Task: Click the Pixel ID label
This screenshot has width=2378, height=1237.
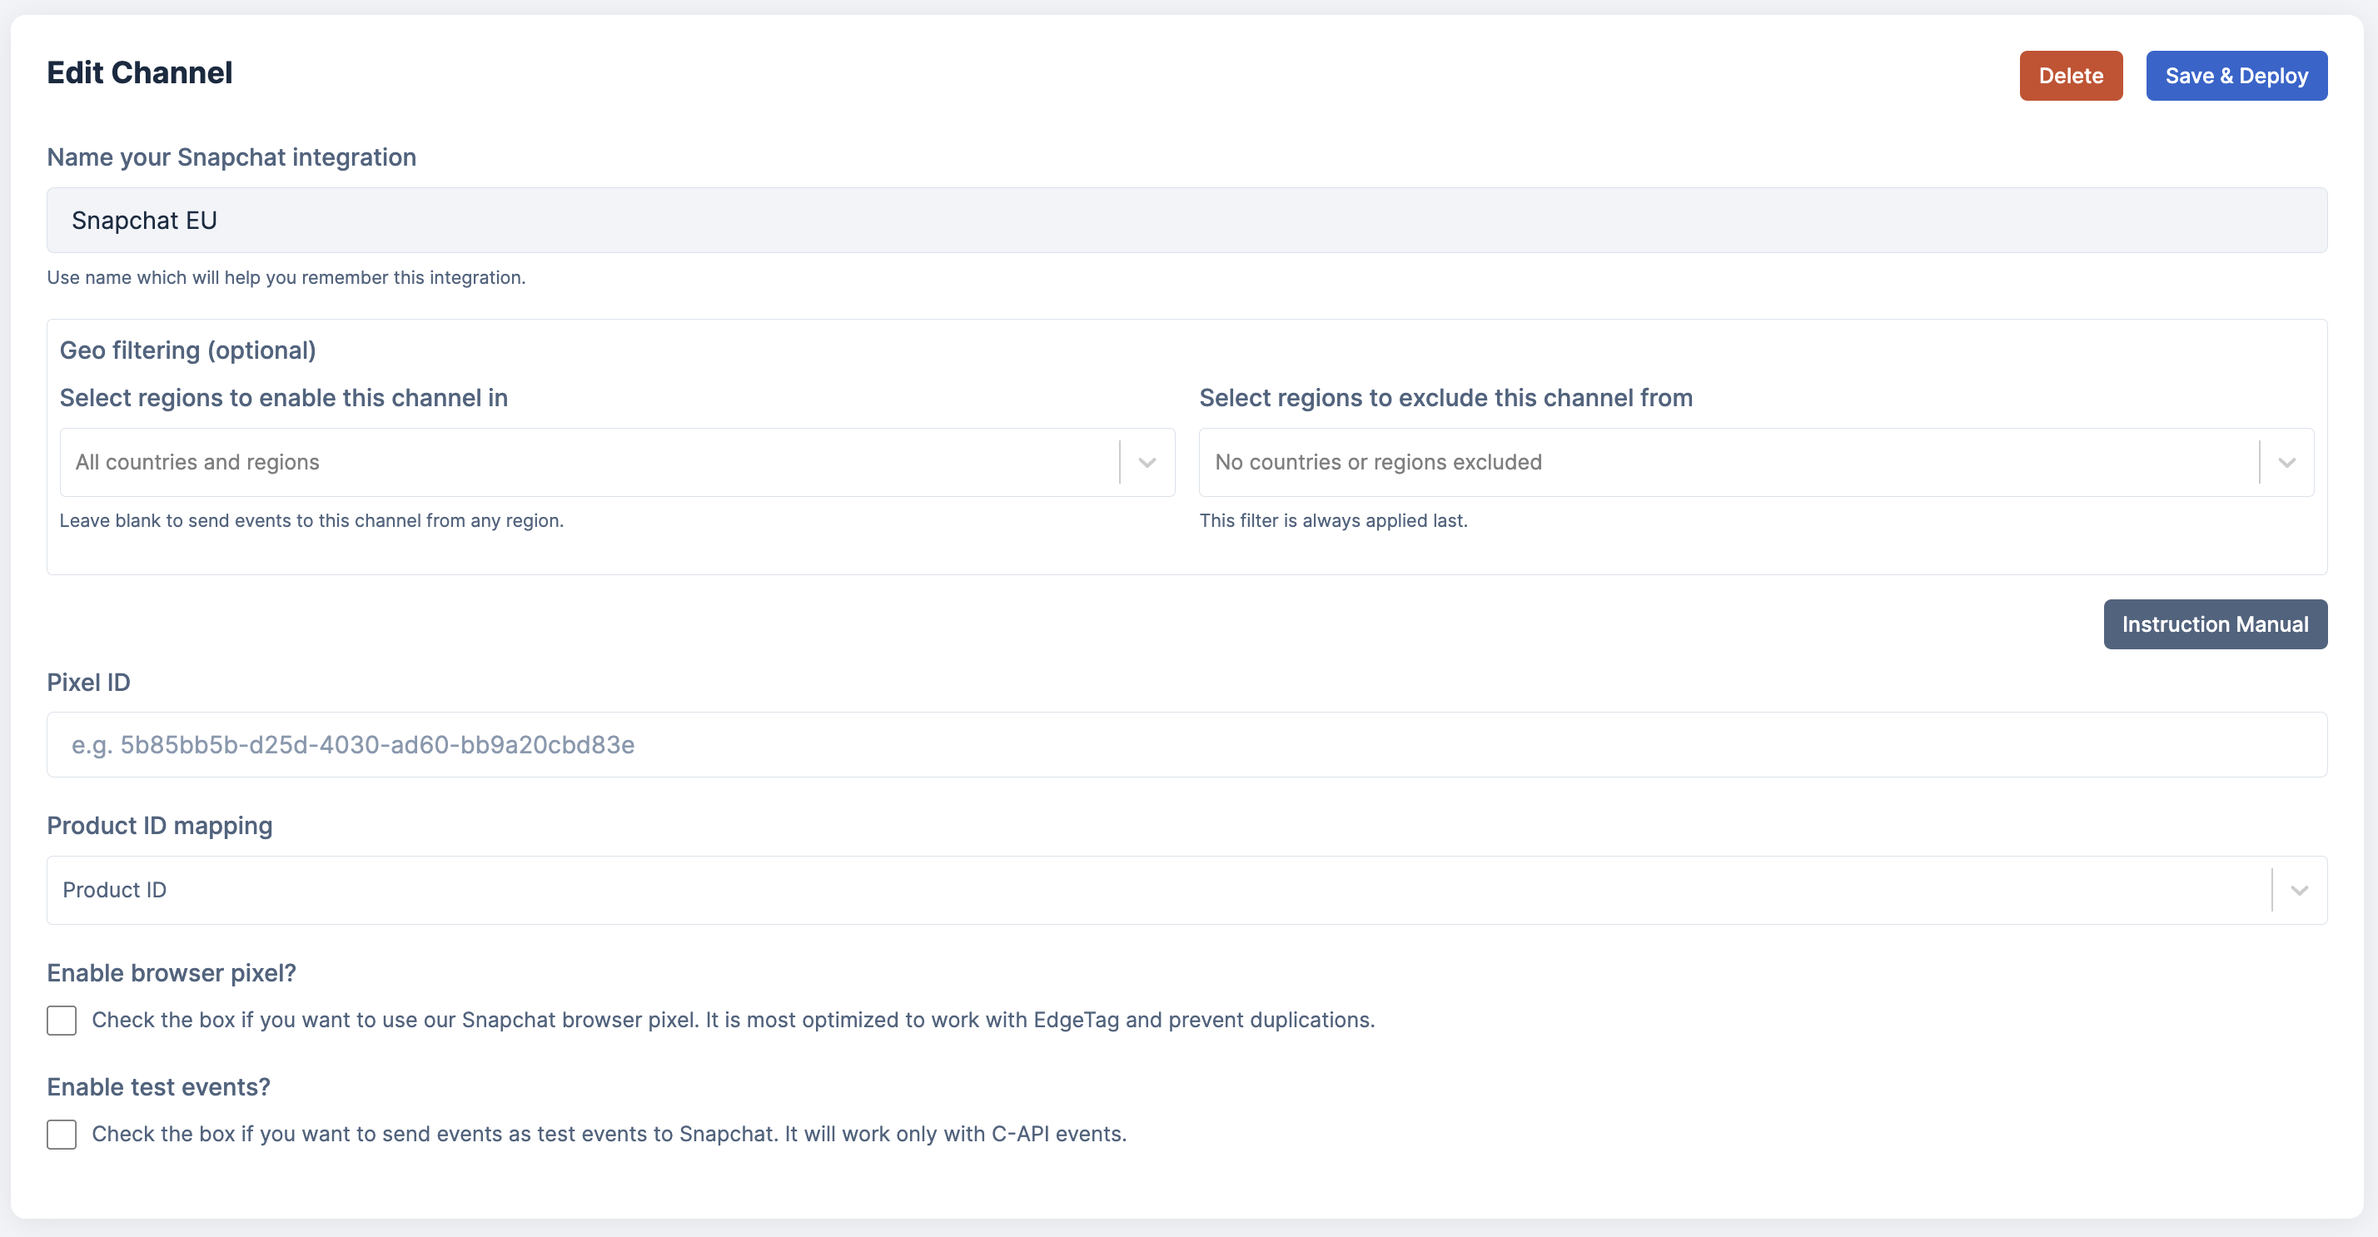Action: [88, 683]
